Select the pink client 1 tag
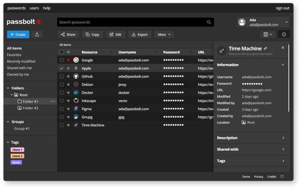 tap(17, 150)
